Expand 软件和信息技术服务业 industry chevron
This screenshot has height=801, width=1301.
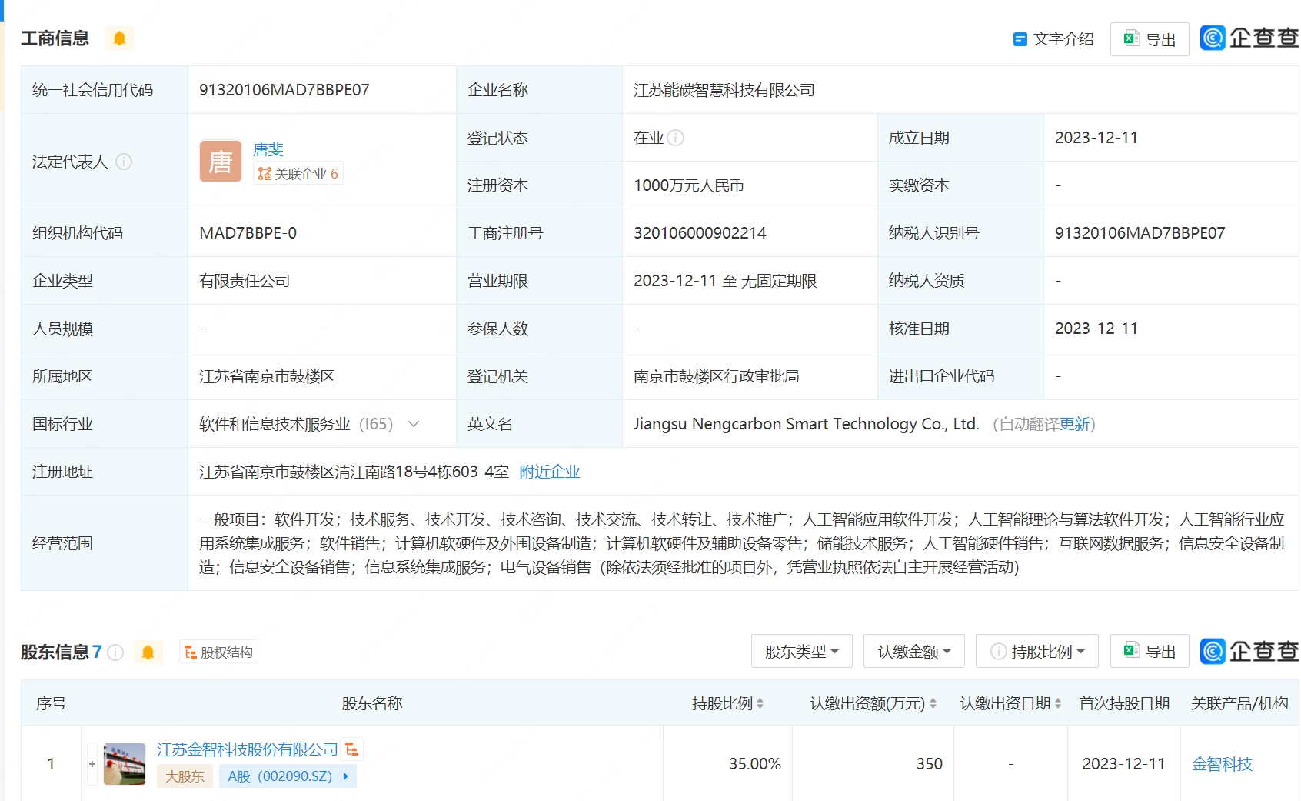[414, 424]
